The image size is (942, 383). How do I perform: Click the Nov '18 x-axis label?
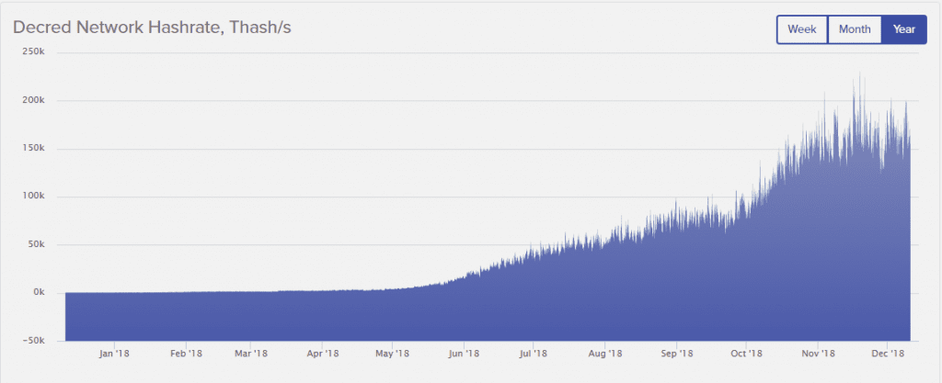(818, 354)
